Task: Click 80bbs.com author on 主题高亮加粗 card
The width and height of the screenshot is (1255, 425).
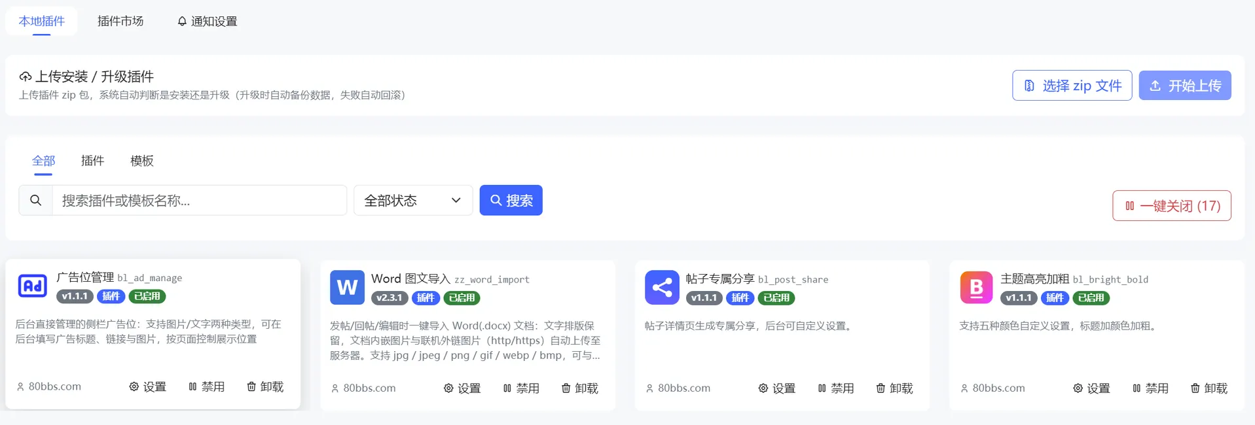Action: (x=992, y=388)
